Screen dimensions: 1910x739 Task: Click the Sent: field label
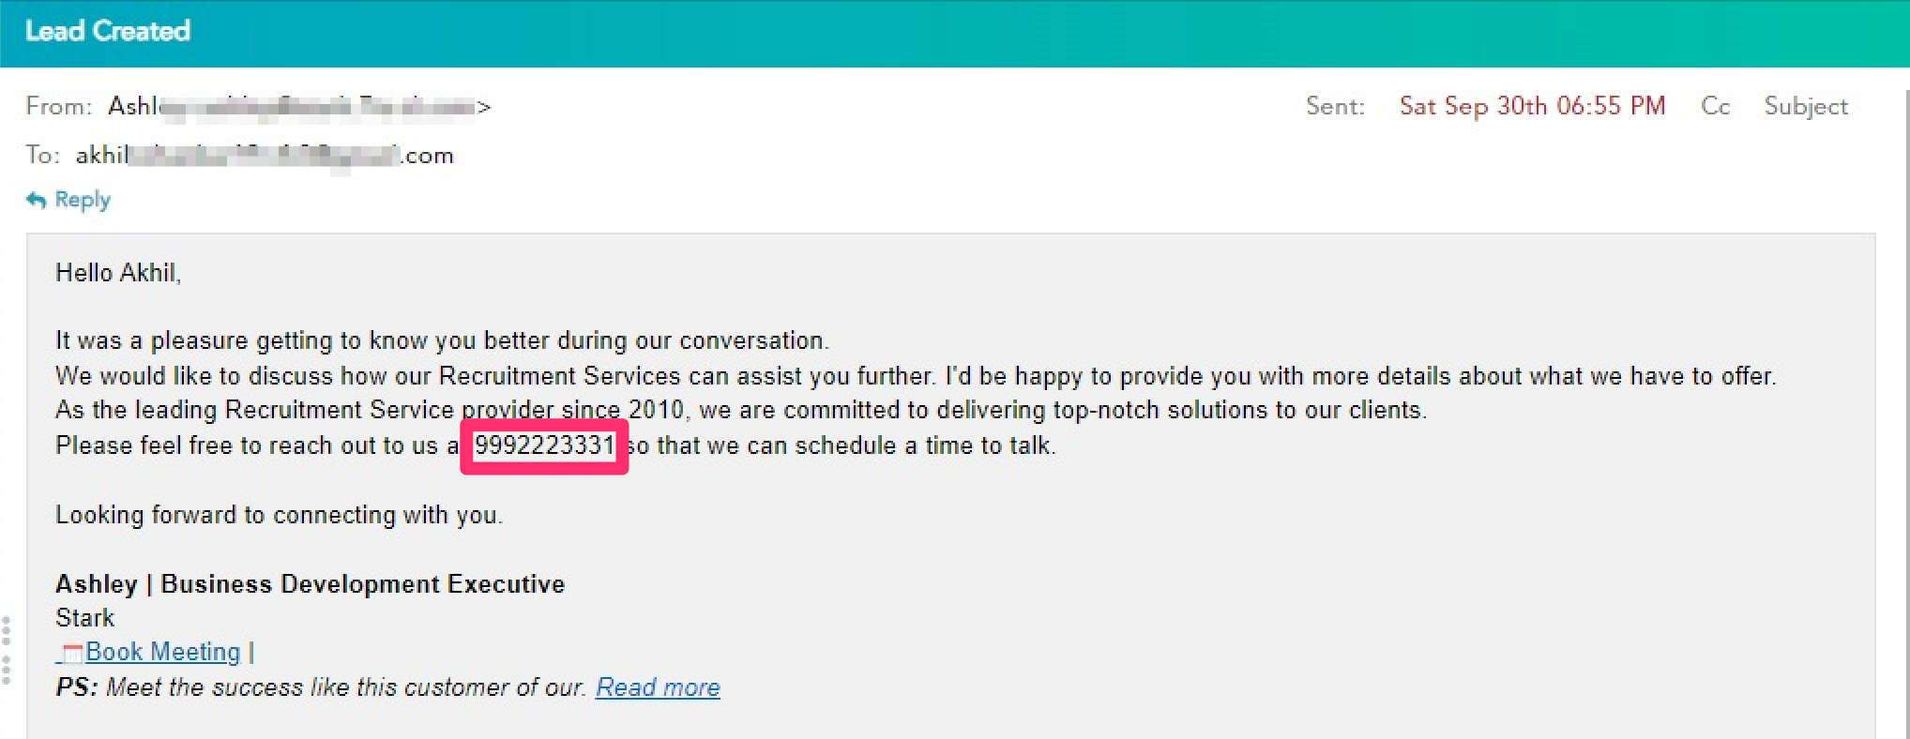click(x=1335, y=106)
